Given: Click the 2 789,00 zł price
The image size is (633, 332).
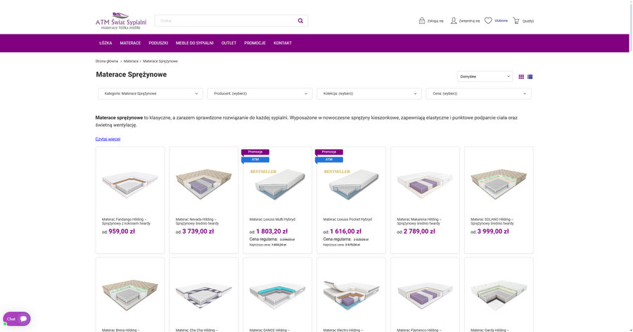Looking at the screenshot, I should pyautogui.click(x=419, y=231).
